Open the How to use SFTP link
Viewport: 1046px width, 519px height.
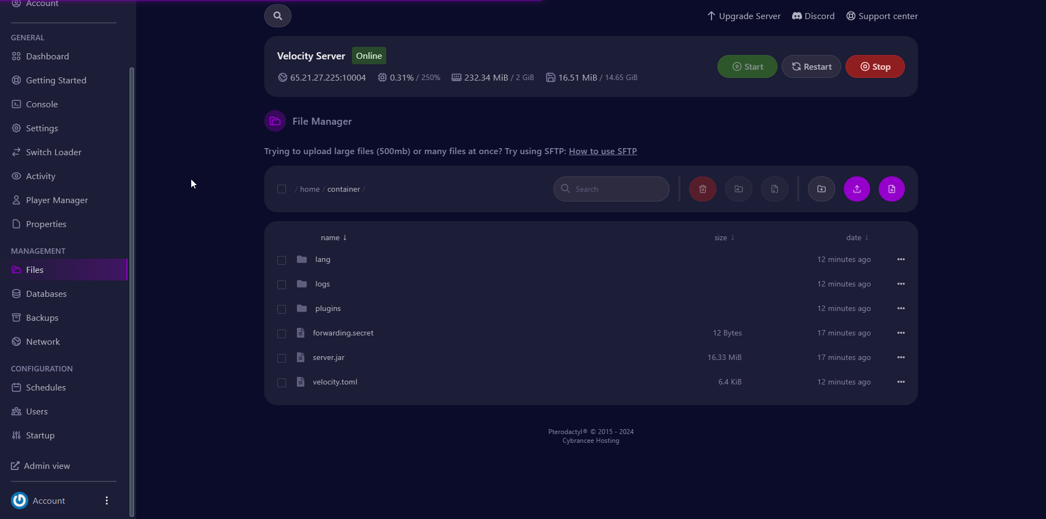(x=603, y=151)
